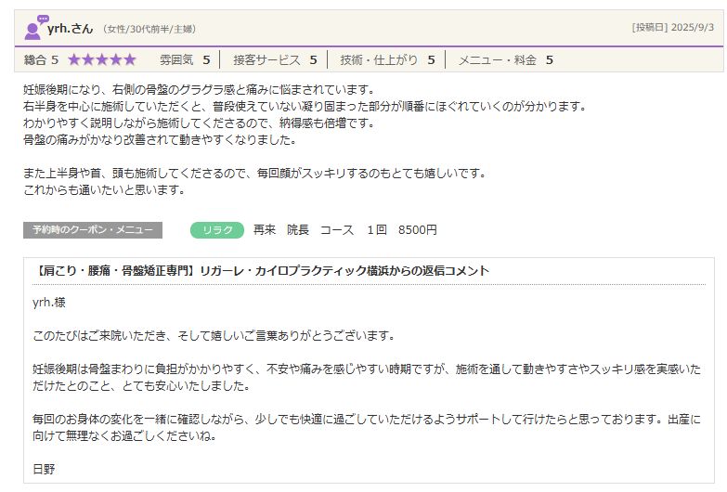The width and height of the screenshot is (727, 492).
Task: Select the reviewer name yrh.さん
Action: pyautogui.click(x=71, y=28)
